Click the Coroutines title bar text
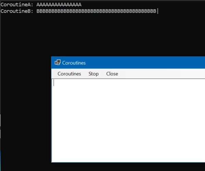 pos(74,63)
